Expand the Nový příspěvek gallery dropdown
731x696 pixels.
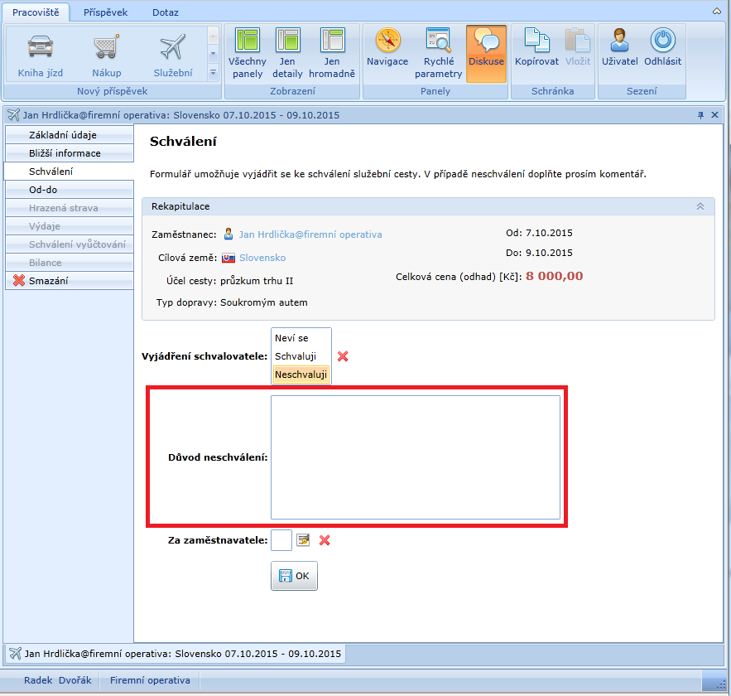click(x=212, y=73)
